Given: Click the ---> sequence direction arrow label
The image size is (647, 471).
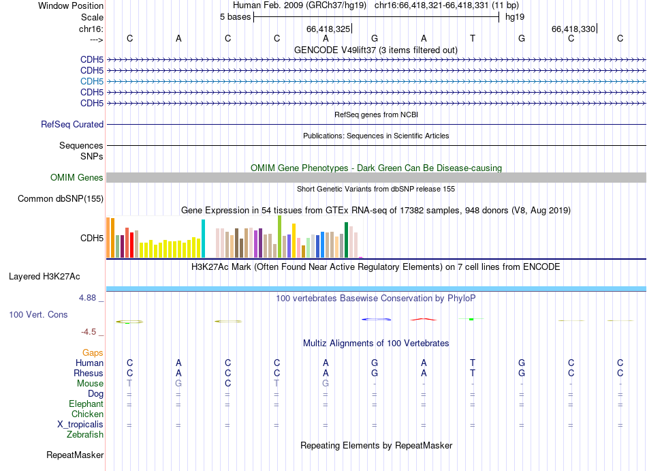Looking at the screenshot, I should [97, 40].
